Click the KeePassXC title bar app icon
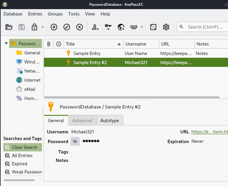Viewport: 228px width, 186px height. tap(5, 5)
